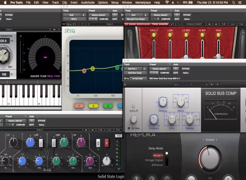The height and width of the screenshot is (180, 246).
Task: Click preset list icon in Solid Bus Comp header
Action: click(x=157, y=73)
